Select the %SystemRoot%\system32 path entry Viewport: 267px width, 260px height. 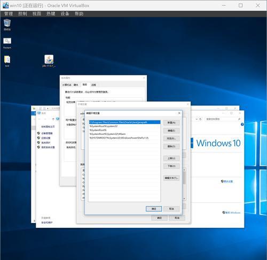[x=124, y=126]
